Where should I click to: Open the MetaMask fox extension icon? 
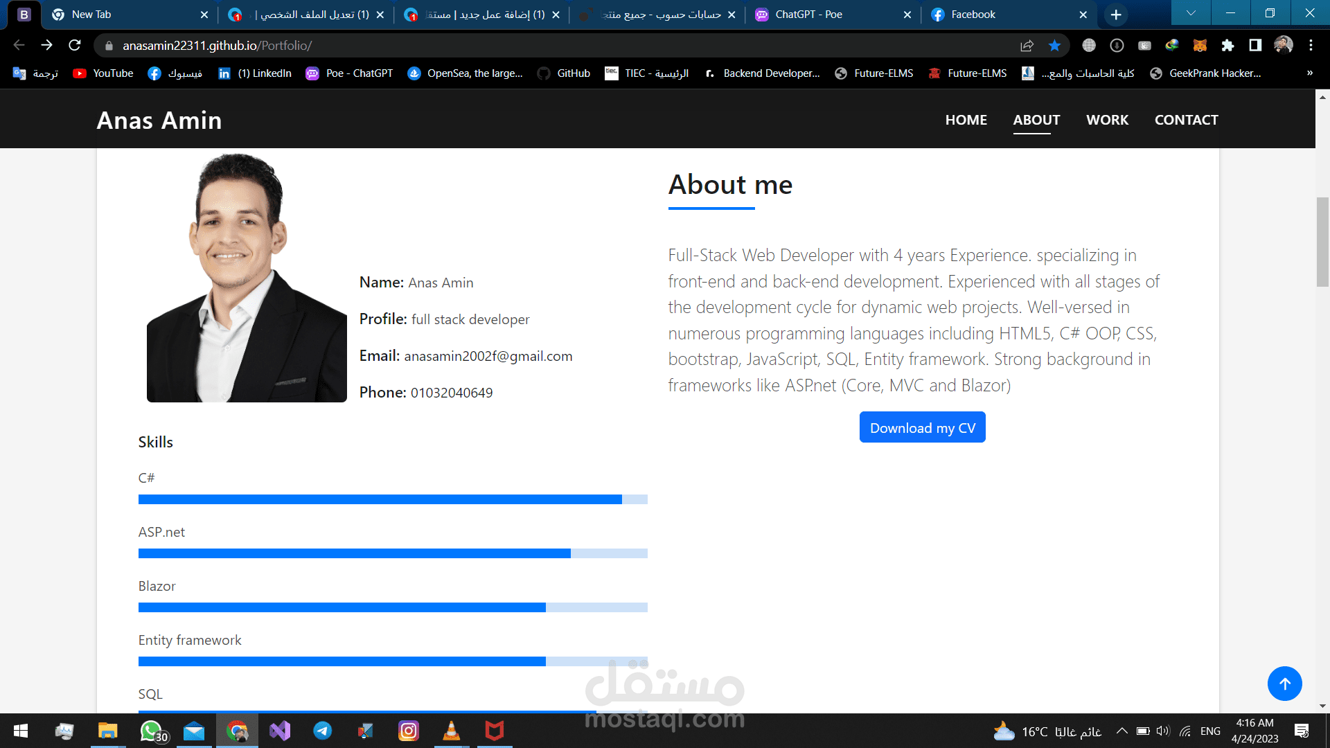click(x=1200, y=46)
